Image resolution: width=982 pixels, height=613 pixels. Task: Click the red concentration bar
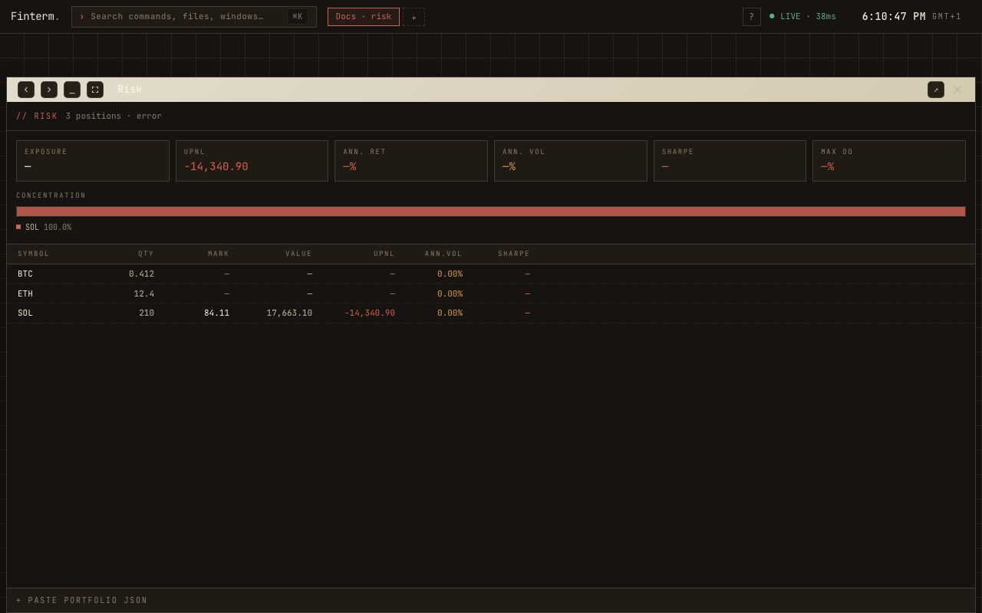[491, 211]
